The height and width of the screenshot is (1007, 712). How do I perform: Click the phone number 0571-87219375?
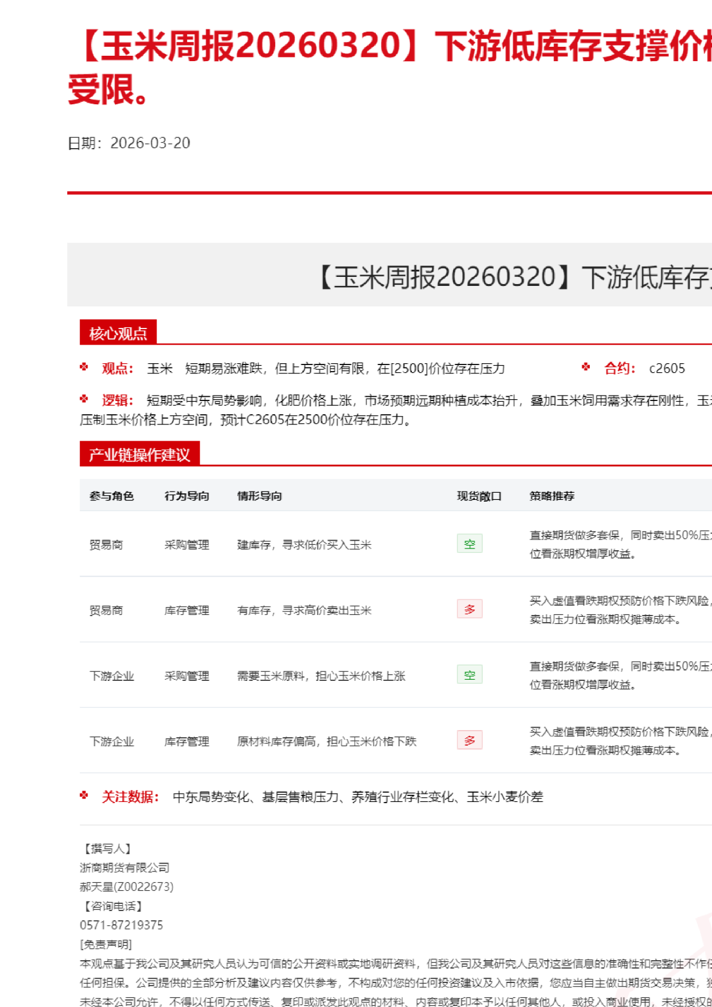point(121,925)
